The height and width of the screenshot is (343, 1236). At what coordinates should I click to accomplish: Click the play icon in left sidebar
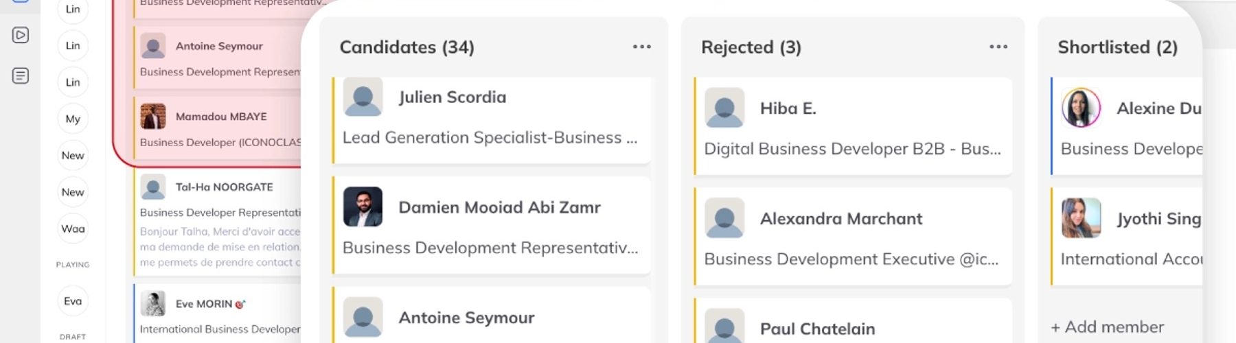(x=21, y=35)
